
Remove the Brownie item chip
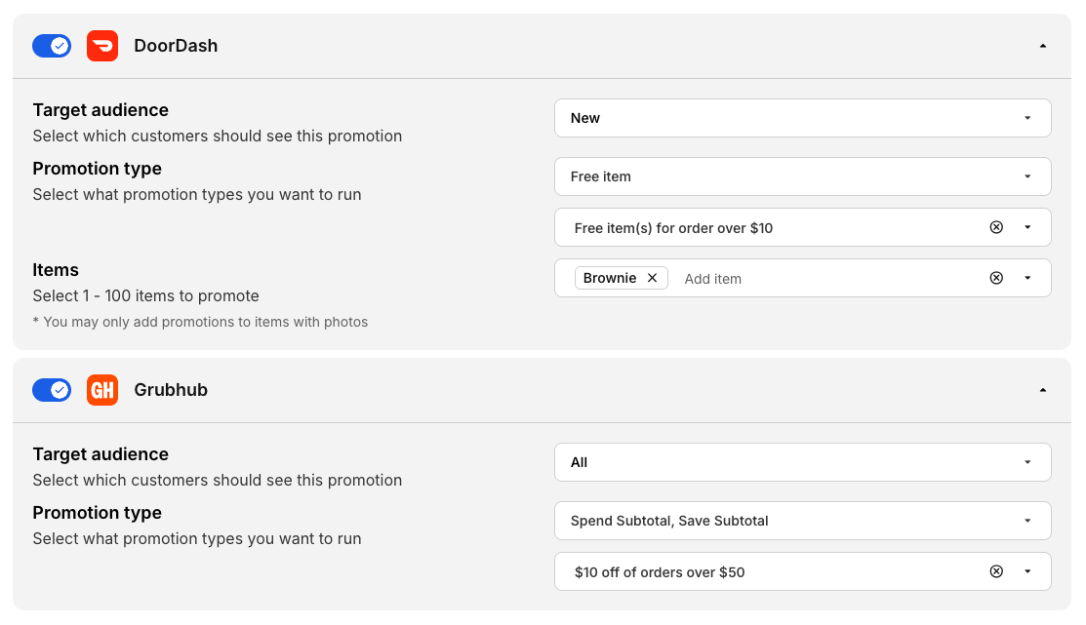pyautogui.click(x=653, y=278)
